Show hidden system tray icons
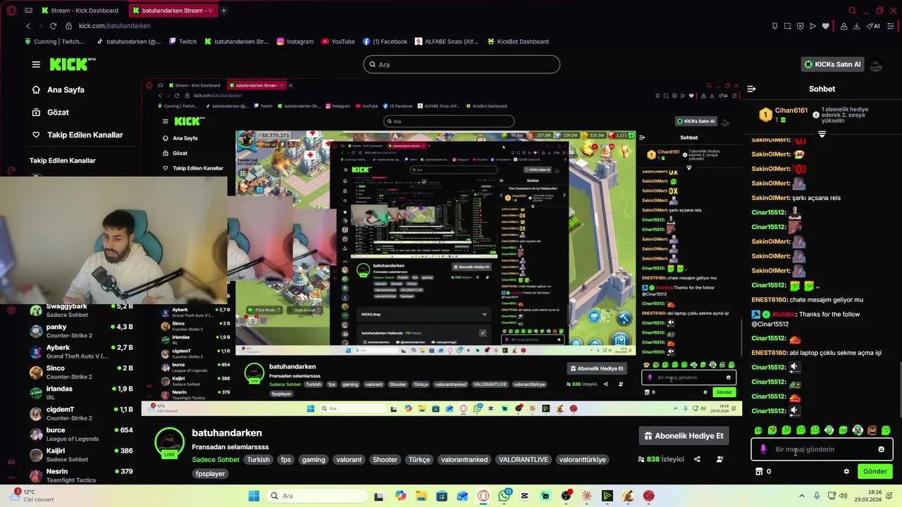The height and width of the screenshot is (507, 902). click(801, 496)
